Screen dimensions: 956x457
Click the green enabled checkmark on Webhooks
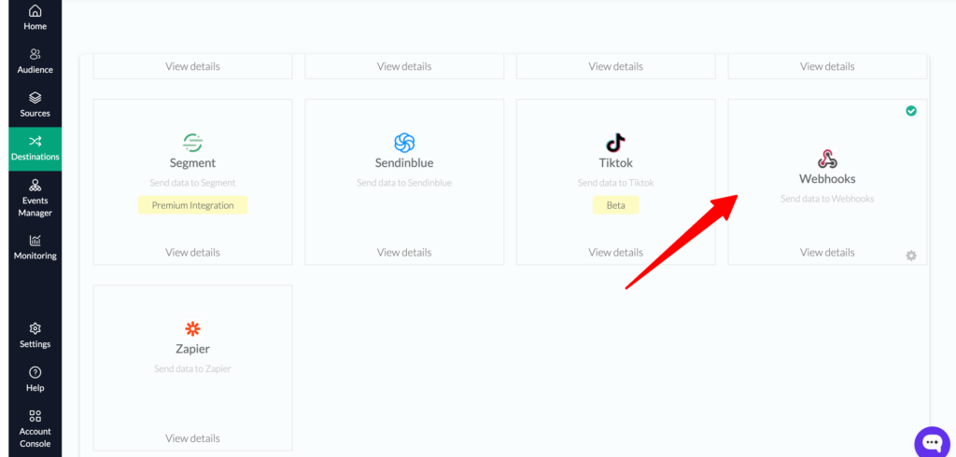911,111
